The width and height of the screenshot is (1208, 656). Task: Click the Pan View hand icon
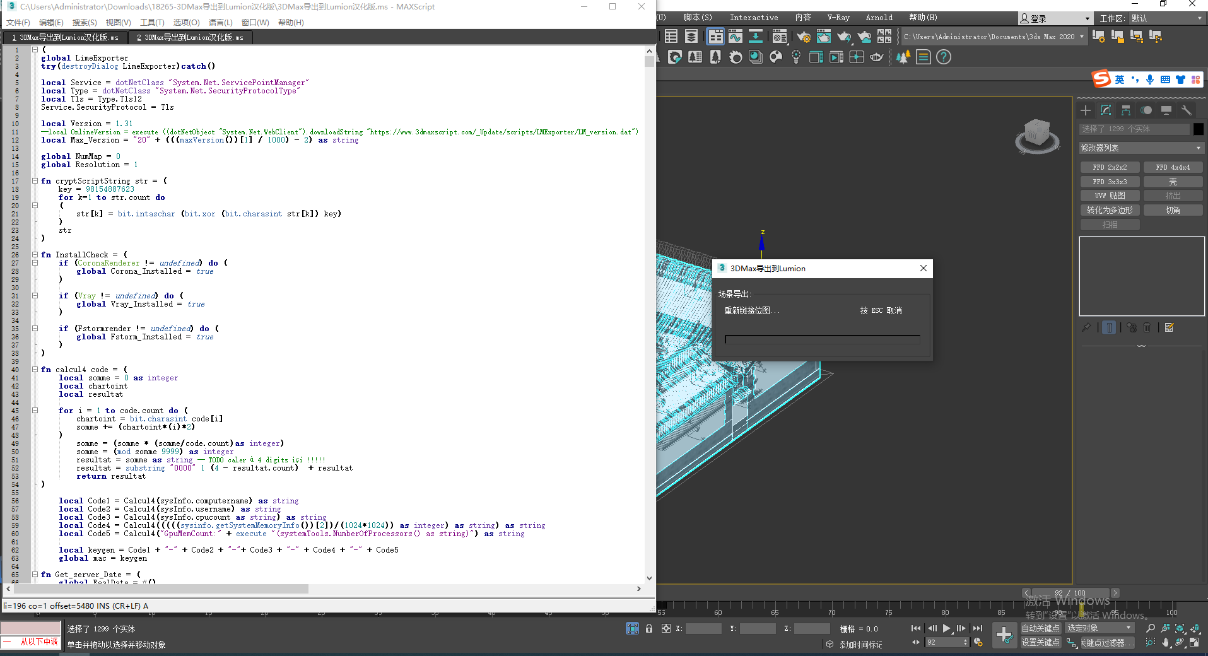pyautogui.click(x=1165, y=642)
